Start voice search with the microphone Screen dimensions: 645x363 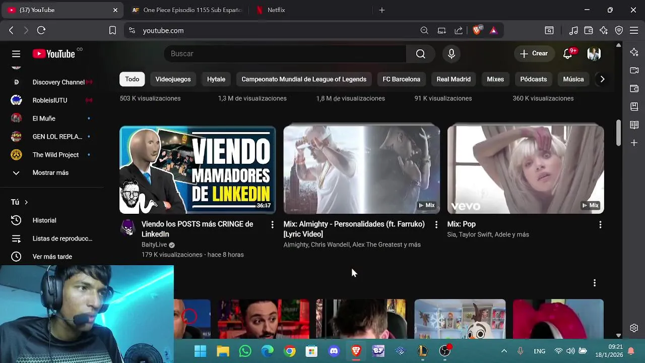451,54
